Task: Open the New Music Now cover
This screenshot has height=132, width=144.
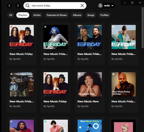Action: click(90, 84)
